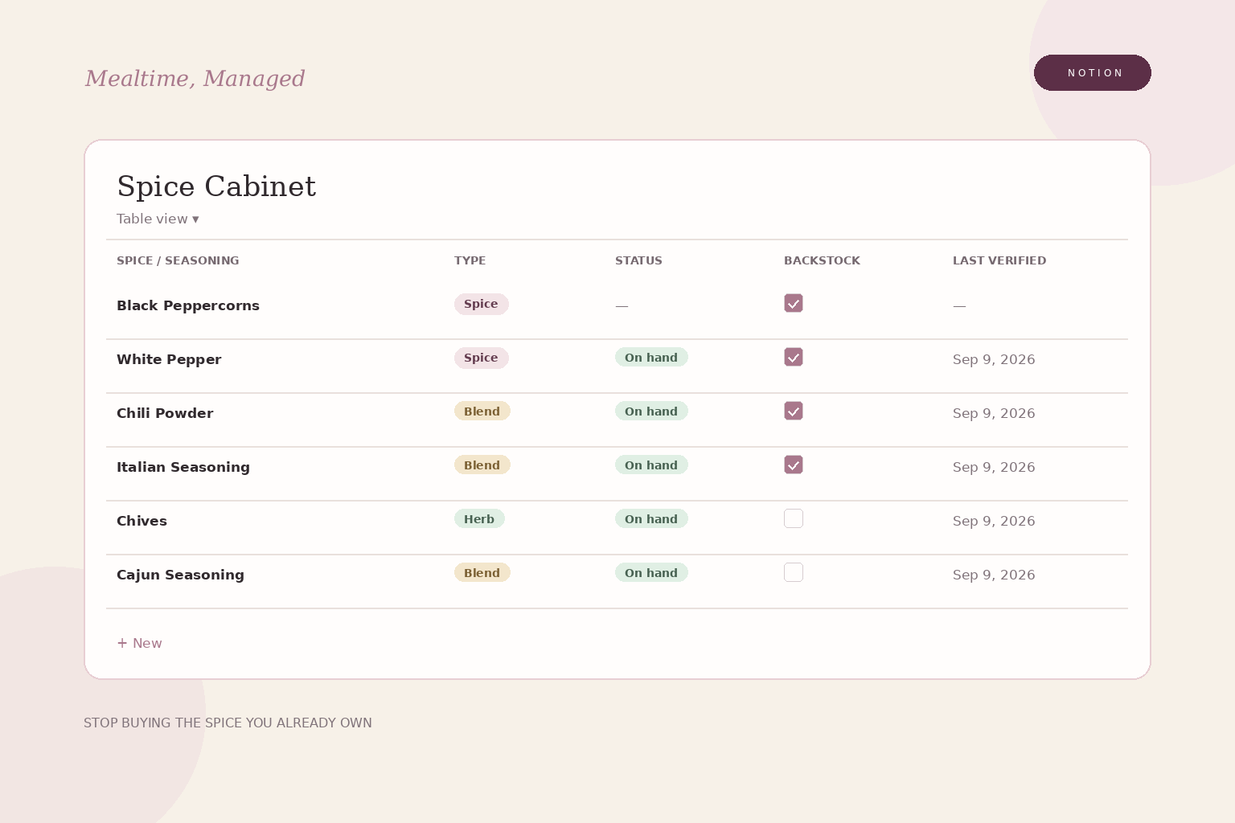This screenshot has width=1235, height=823.
Task: Click the On hand status for Cajun Seasoning
Action: (x=651, y=573)
